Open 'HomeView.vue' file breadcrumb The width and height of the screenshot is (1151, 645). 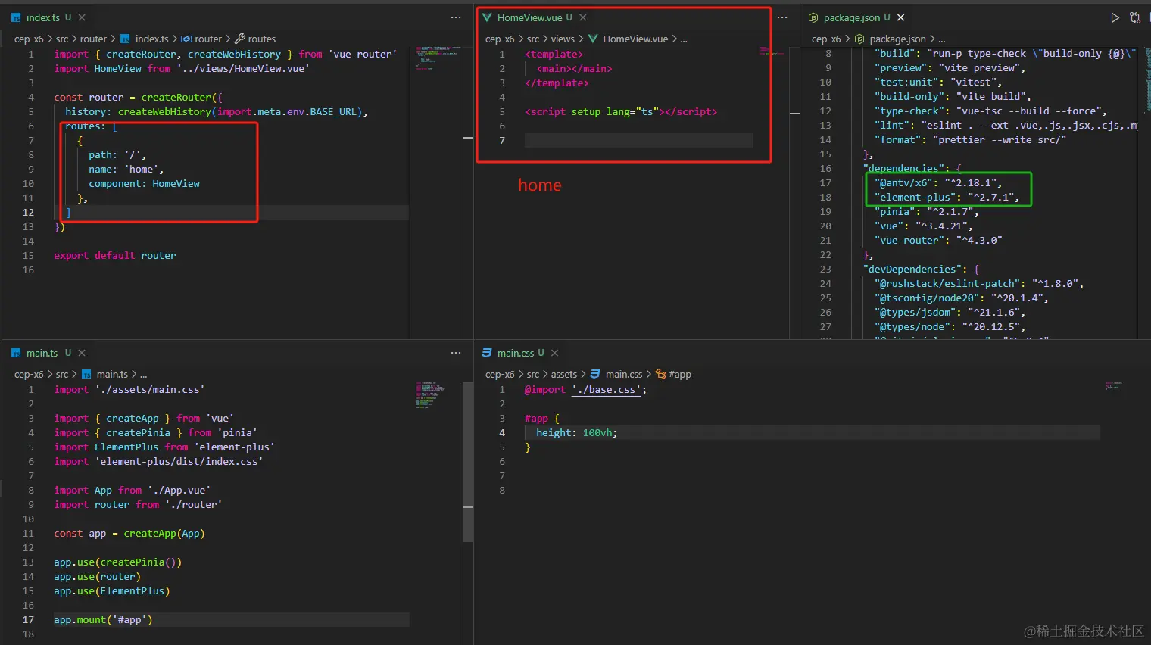(x=635, y=39)
